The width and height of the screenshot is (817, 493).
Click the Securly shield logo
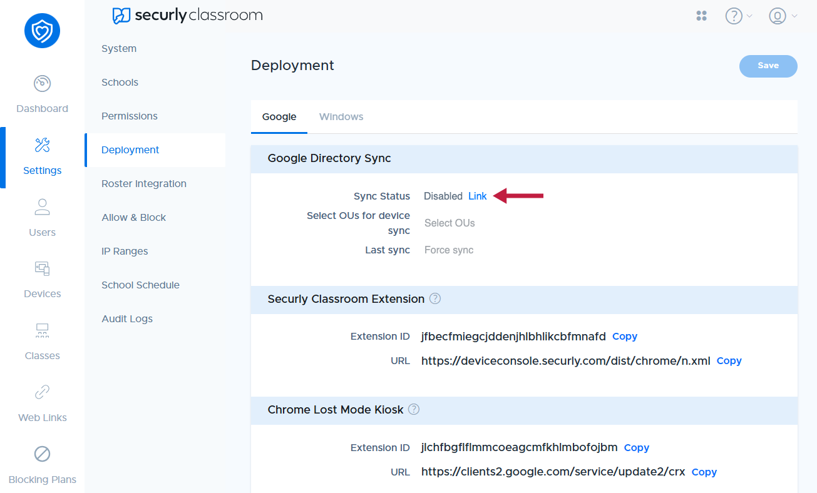(42, 31)
